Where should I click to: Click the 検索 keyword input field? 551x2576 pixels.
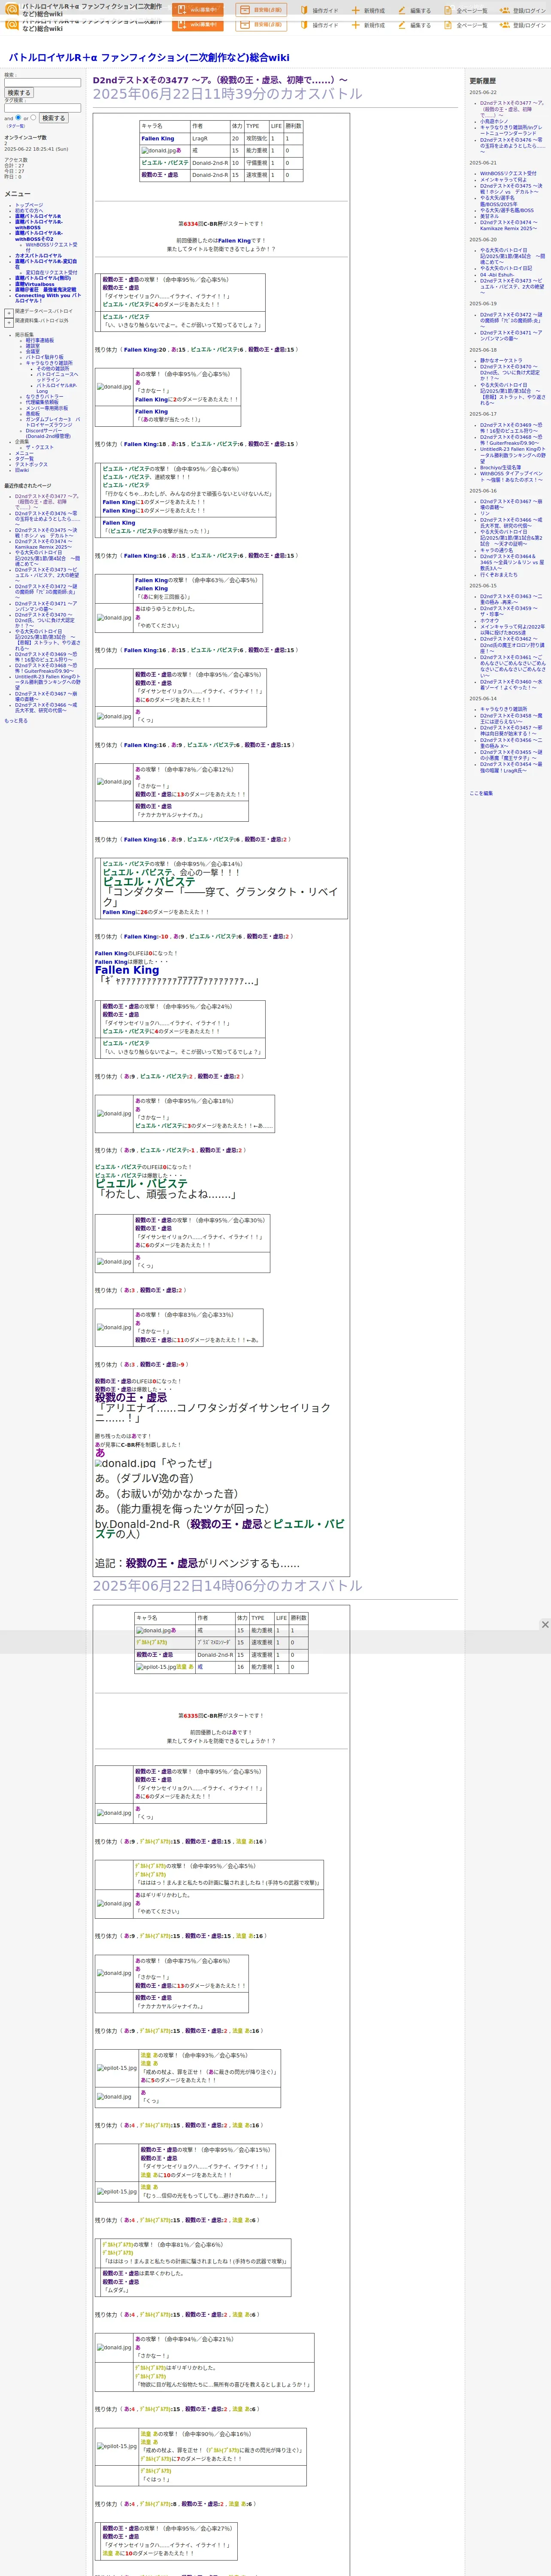[42, 83]
